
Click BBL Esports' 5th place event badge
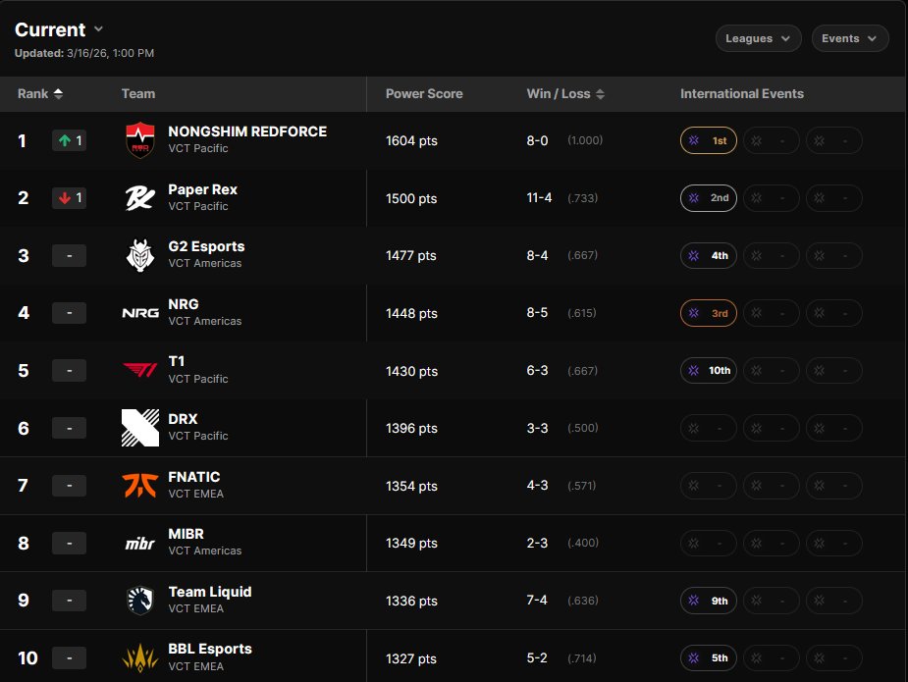pyautogui.click(x=708, y=658)
